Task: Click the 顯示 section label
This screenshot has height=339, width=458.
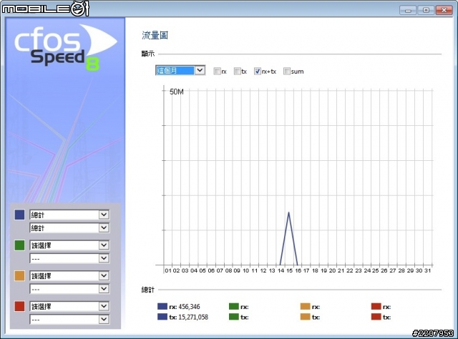Action: click(148, 54)
